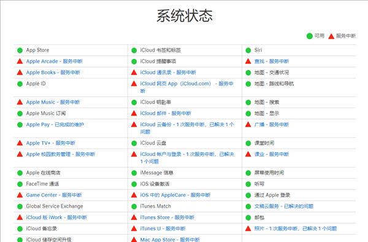This screenshot has width=368, height=242.
Task: Click the green dot next to iMessage 信息
Action: (134, 173)
